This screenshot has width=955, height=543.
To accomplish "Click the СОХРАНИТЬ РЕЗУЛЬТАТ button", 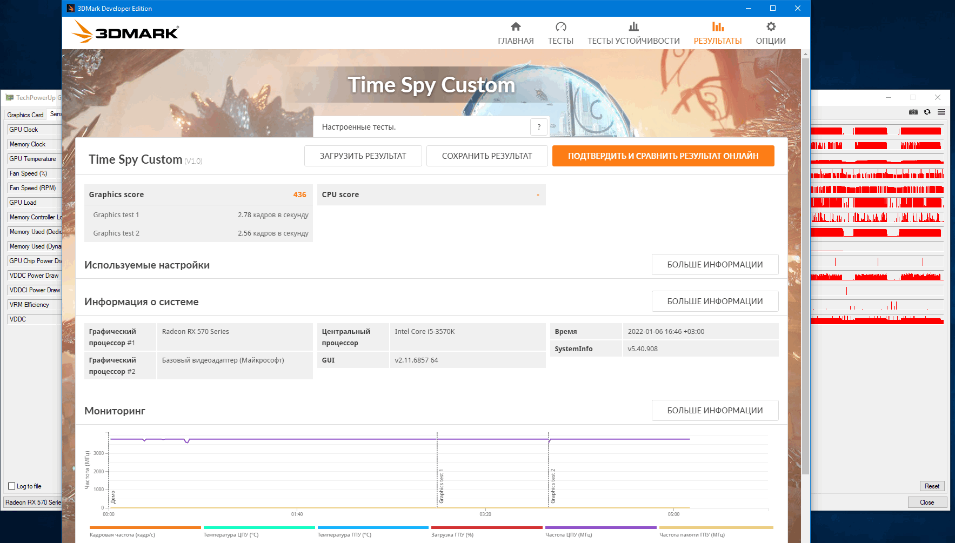I will pos(487,156).
